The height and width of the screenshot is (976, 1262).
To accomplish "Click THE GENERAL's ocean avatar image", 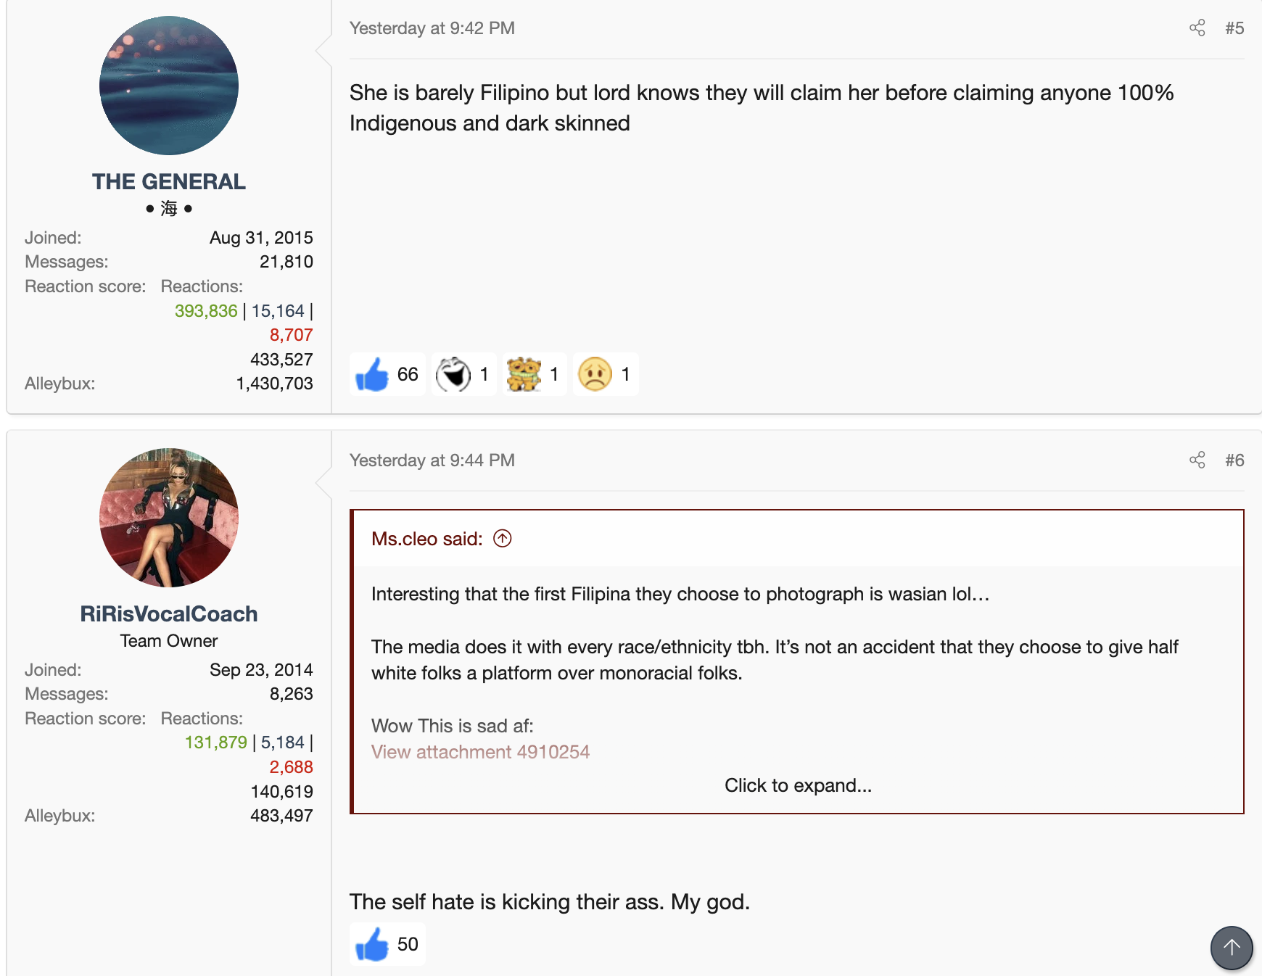I will click(169, 86).
